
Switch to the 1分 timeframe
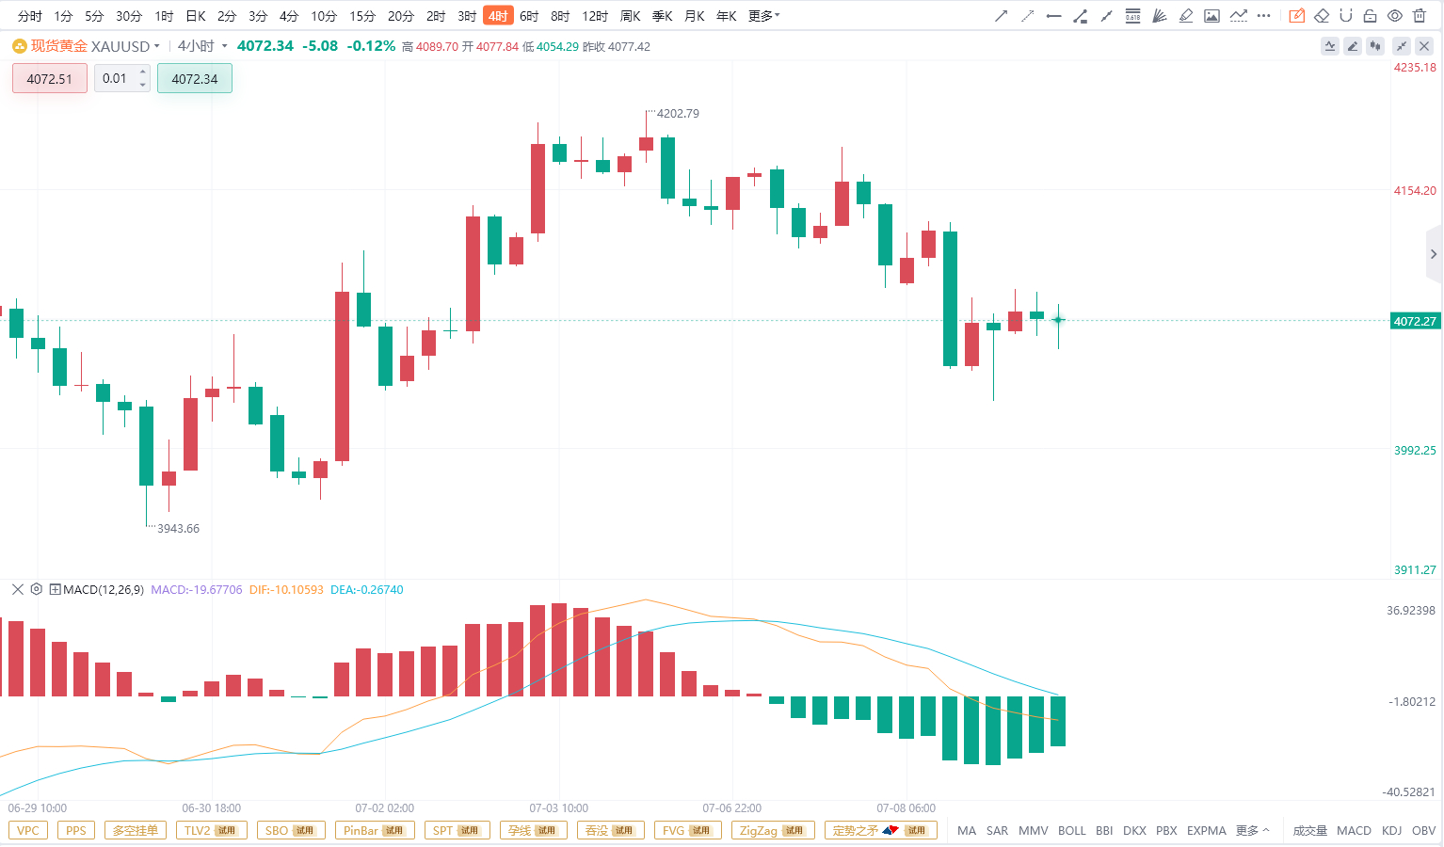(x=63, y=16)
